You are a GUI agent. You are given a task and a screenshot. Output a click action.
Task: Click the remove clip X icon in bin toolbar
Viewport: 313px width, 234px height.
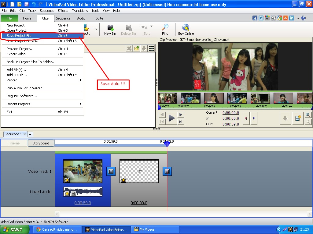pyautogui.click(x=129, y=48)
